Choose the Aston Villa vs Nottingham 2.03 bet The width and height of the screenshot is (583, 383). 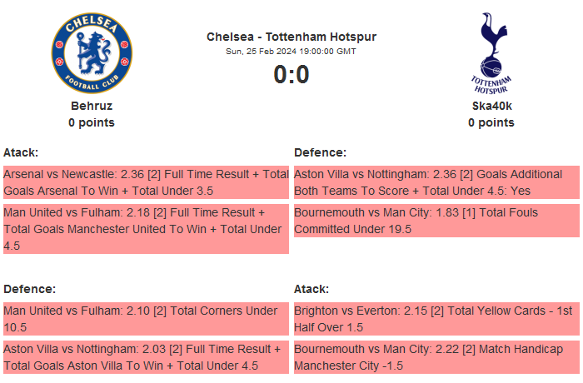(146, 357)
